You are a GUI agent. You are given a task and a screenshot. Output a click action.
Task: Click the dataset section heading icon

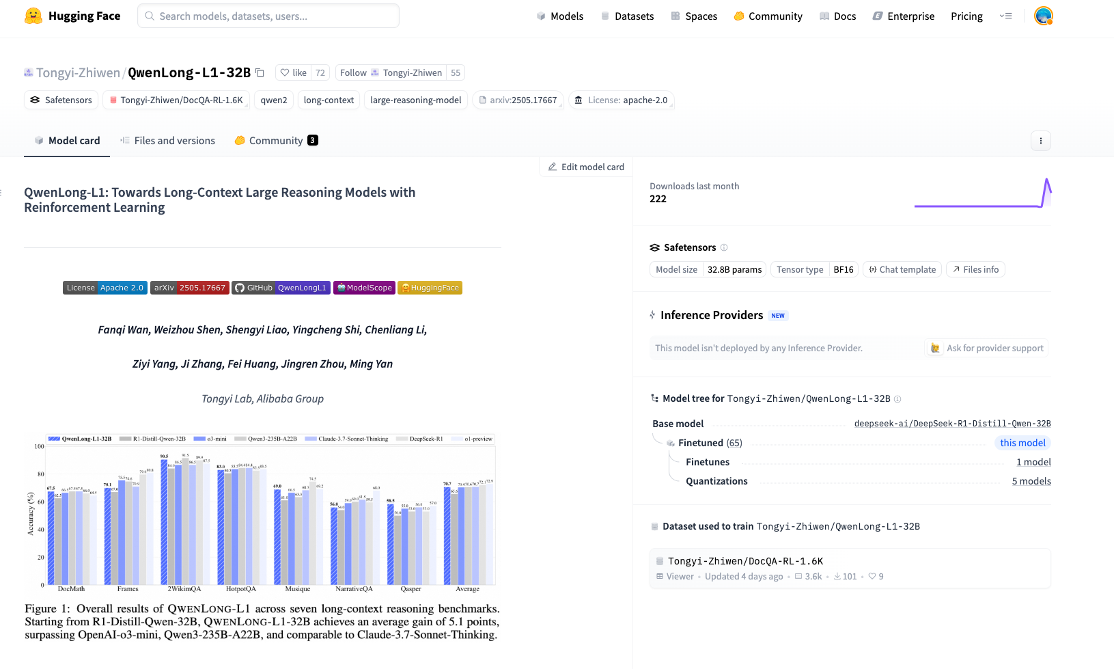coord(654,527)
